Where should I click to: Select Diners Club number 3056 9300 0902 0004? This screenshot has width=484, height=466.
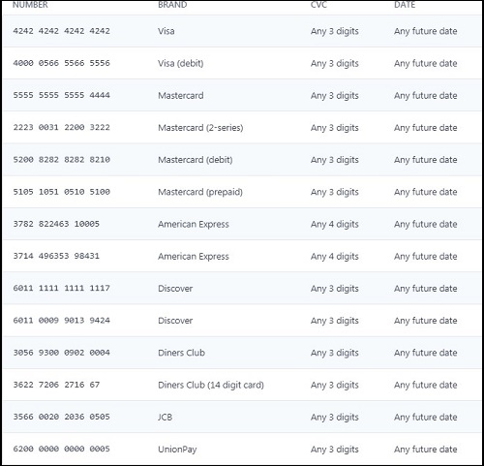(61, 353)
